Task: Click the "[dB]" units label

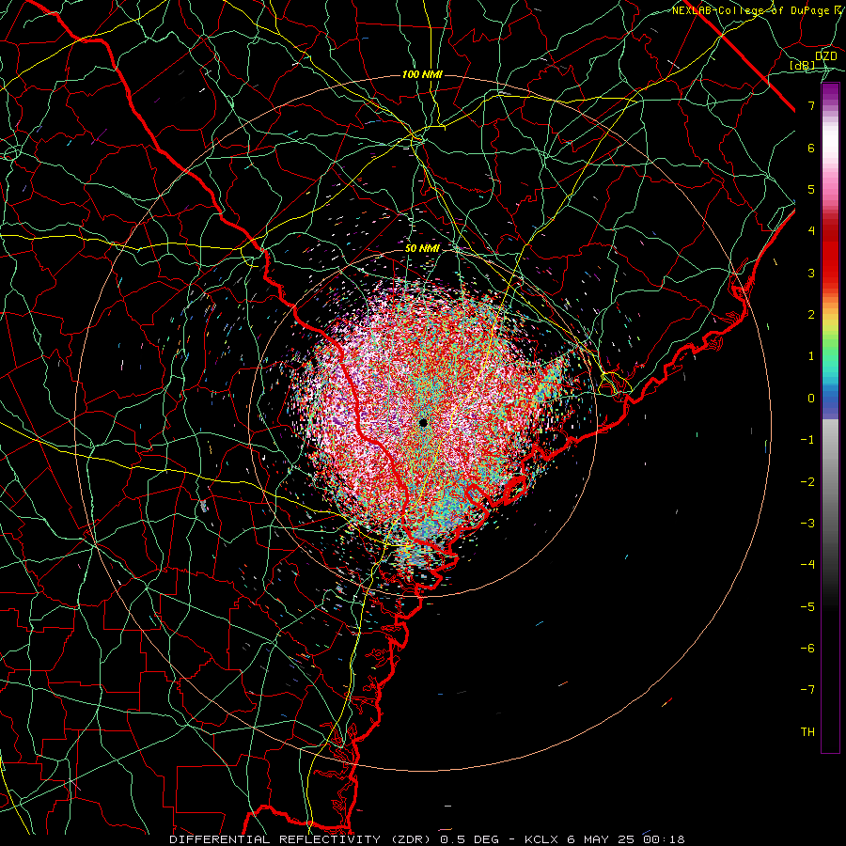Action: 802,66
